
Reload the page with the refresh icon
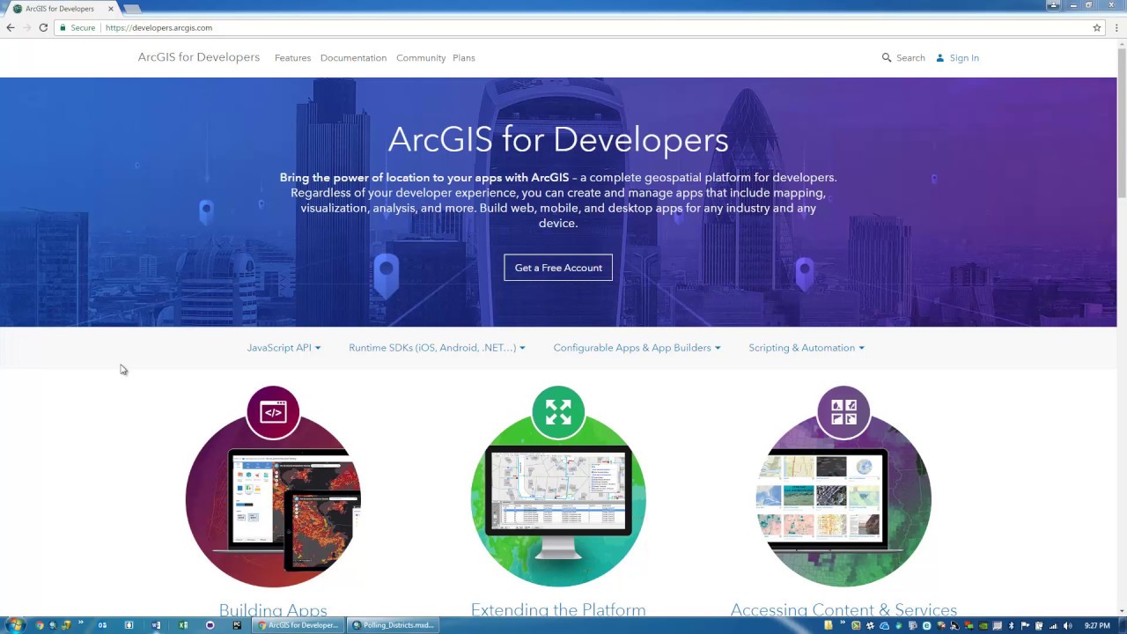pyautogui.click(x=42, y=27)
